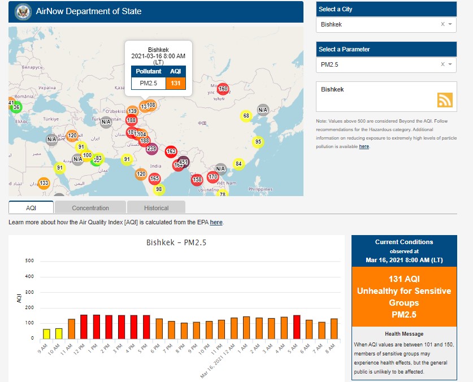Clear the Bishkek city selection
Viewport: 473px width, 382px height.
[x=442, y=24]
